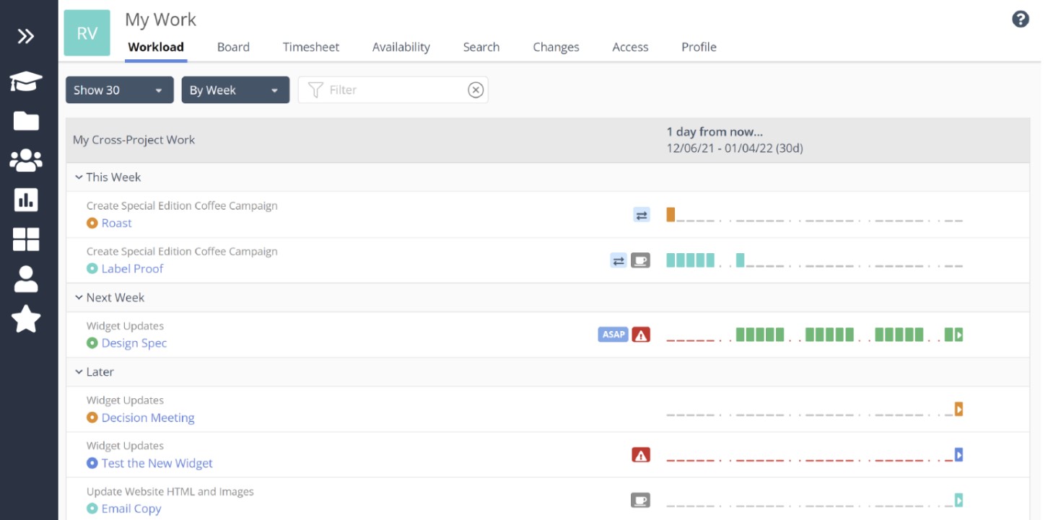
Task: Expand the sidebar with the double-arrow toggle
Action: point(26,35)
